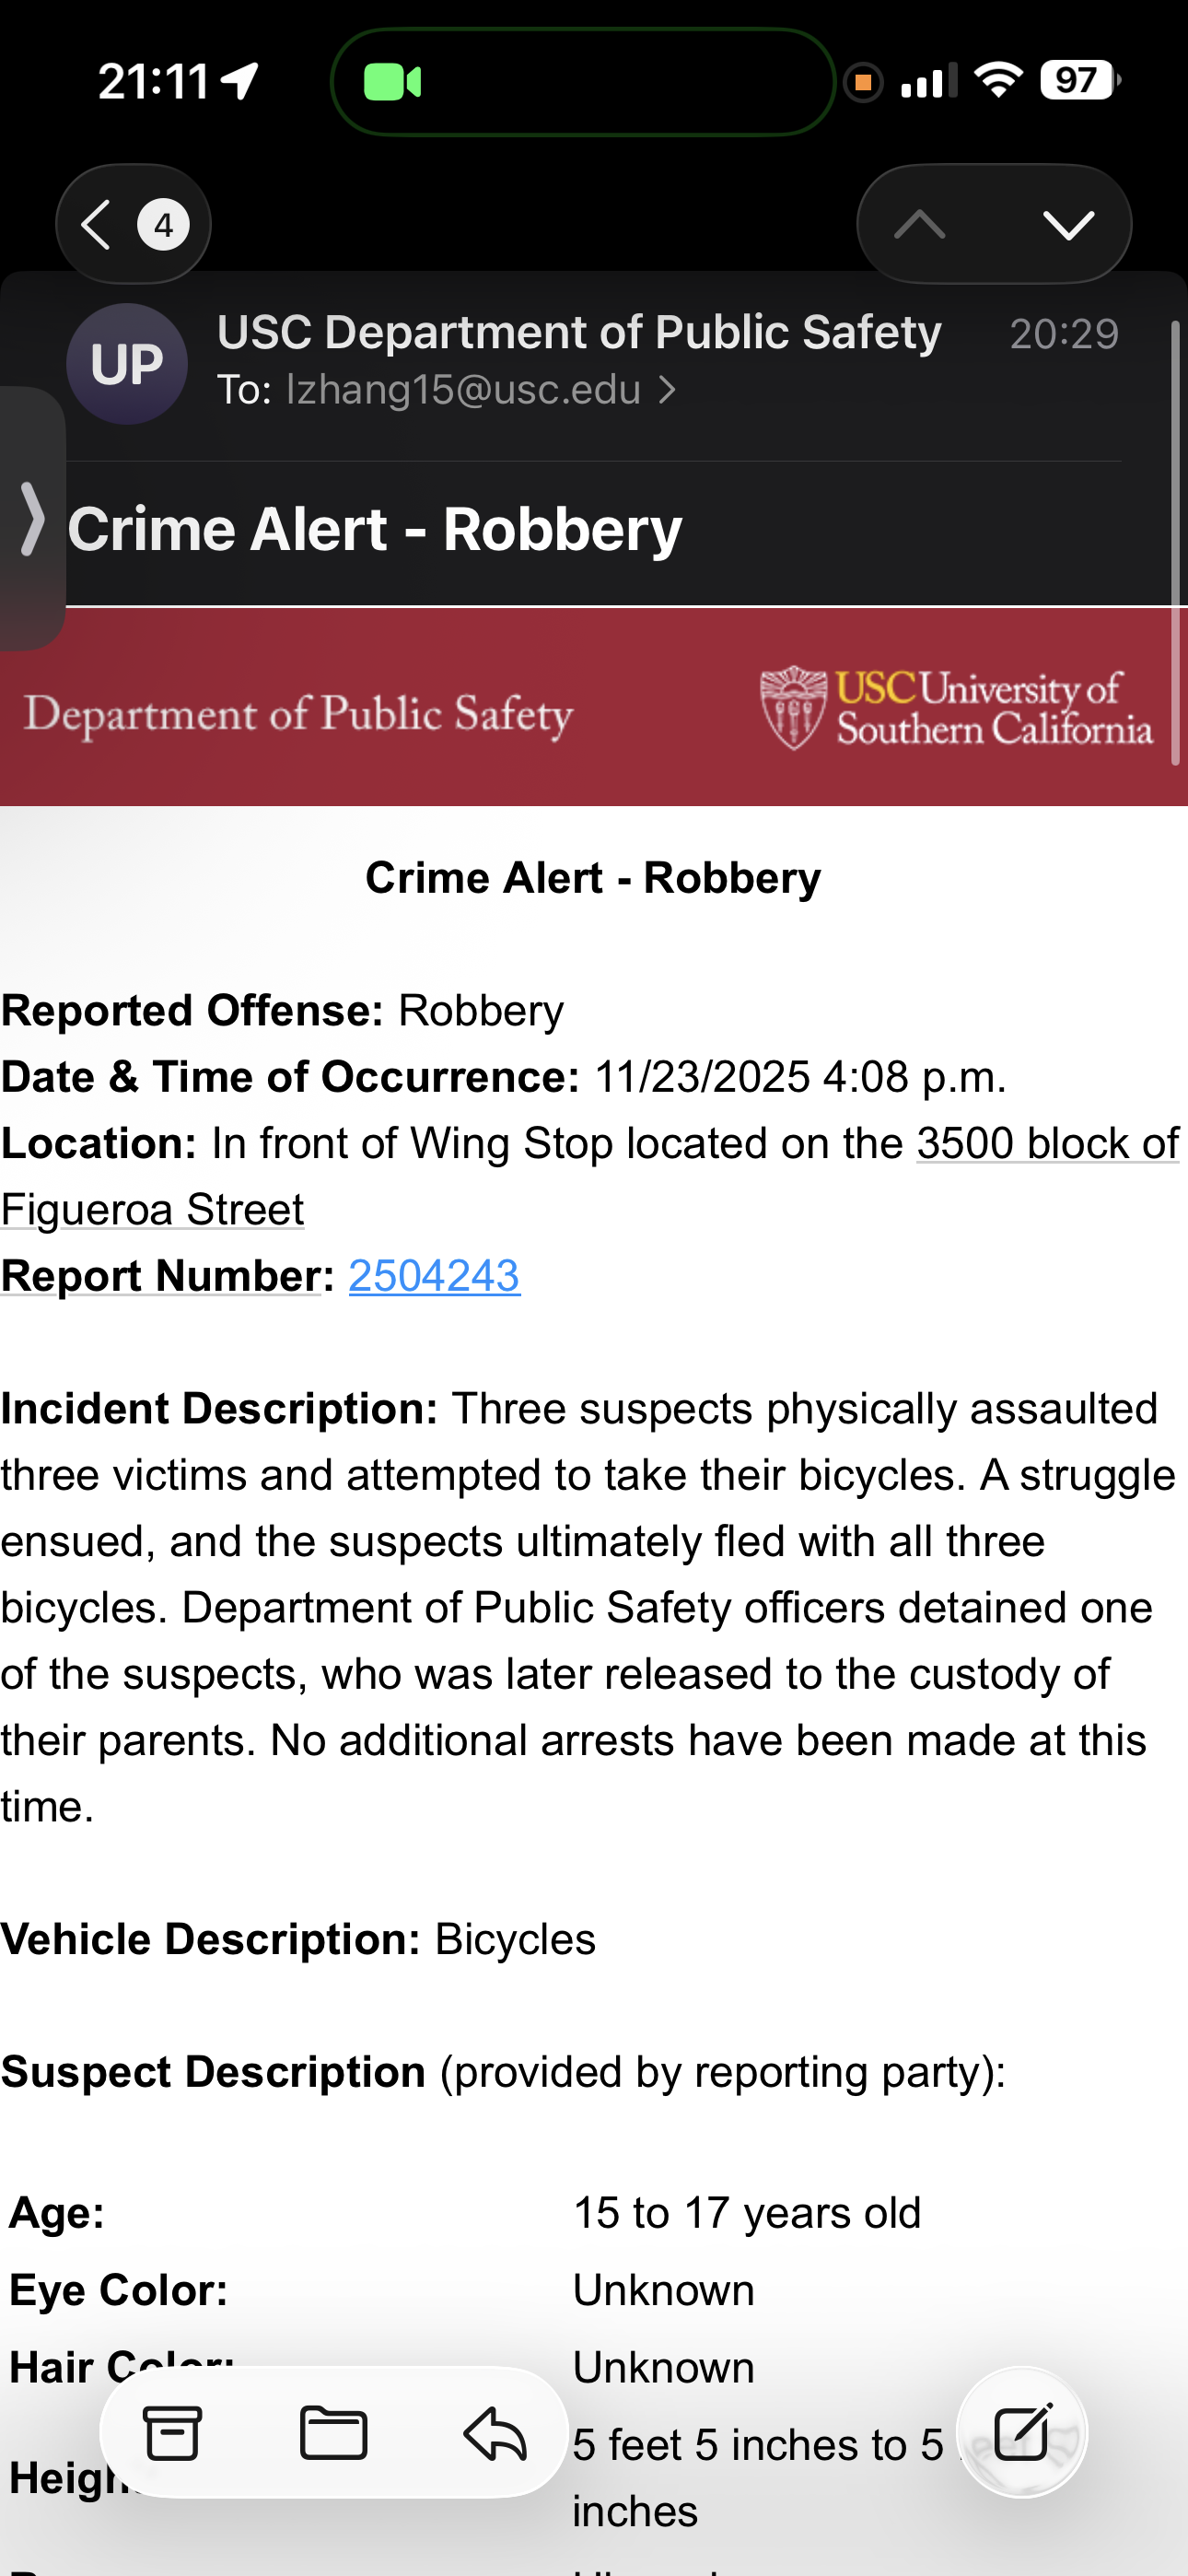Open the left edge sidebar handle
Viewport: 1188px width, 2576px height.
pyautogui.click(x=32, y=518)
